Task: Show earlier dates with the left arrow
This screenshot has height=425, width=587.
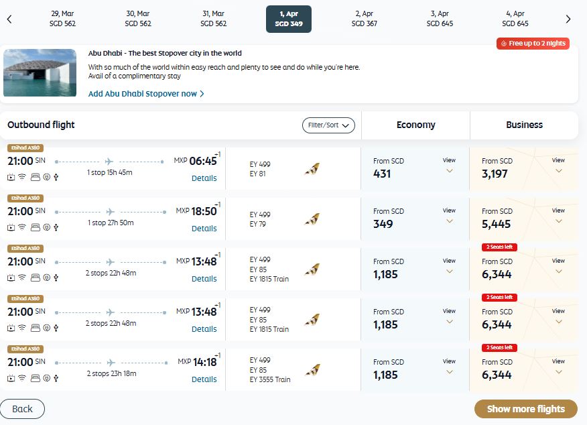Action: 9,19
